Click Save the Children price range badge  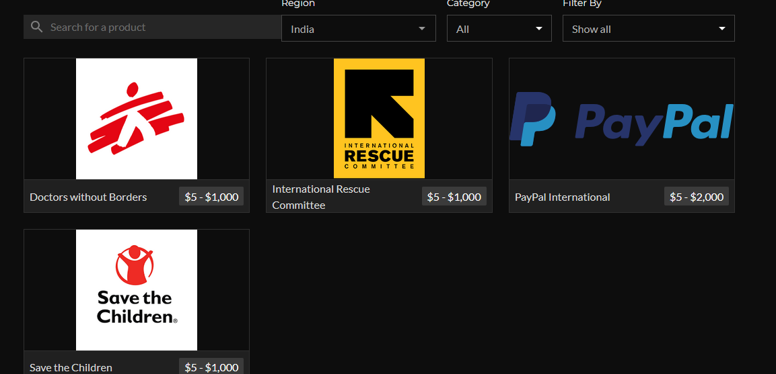211,367
